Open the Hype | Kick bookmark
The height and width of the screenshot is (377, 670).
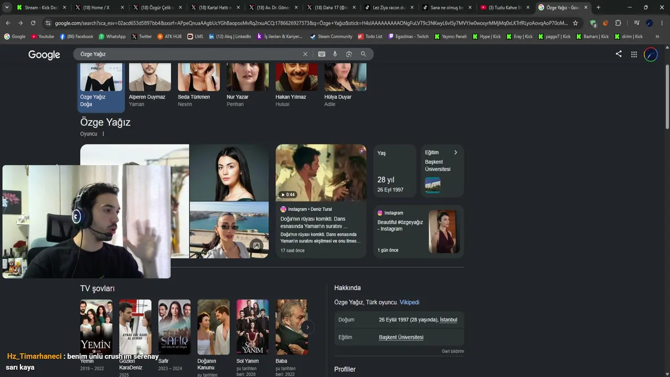pos(486,37)
